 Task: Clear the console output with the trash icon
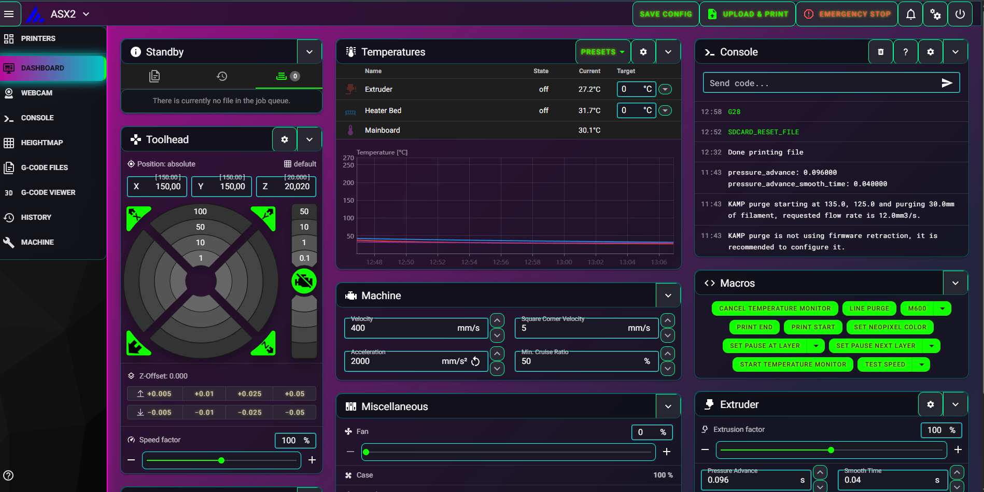(x=880, y=51)
